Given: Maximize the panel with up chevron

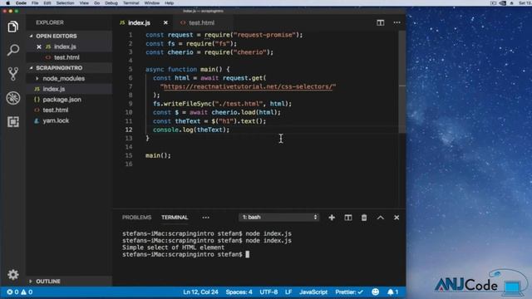Looking at the screenshot, I should tap(381, 218).
